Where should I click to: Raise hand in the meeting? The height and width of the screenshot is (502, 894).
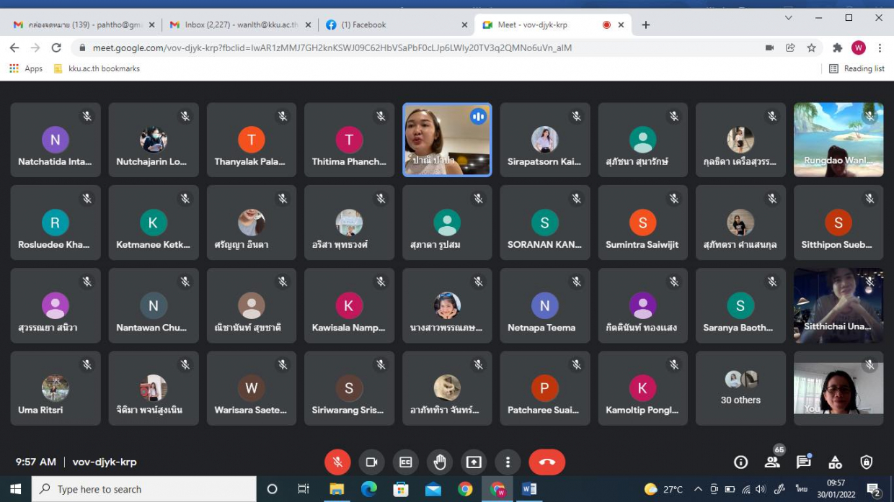[440, 462]
